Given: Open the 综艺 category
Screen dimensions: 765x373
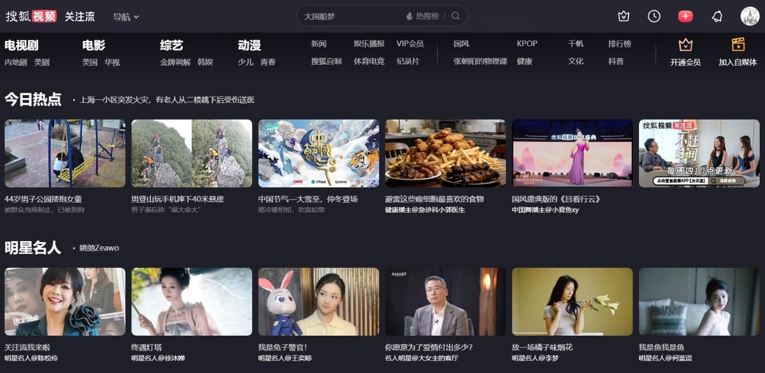Looking at the screenshot, I should coord(171,45).
